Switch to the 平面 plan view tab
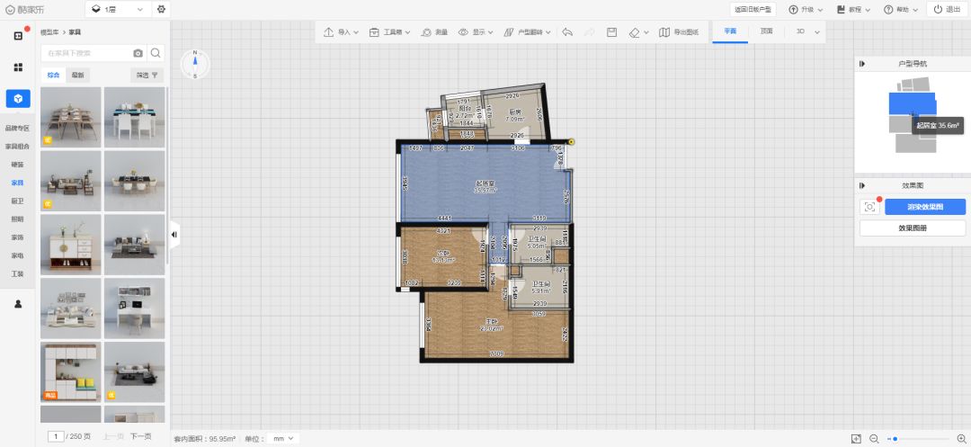 click(730, 31)
